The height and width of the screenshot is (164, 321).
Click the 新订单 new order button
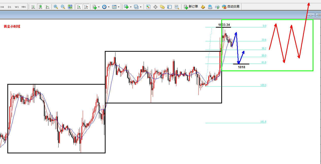[x=191, y=7]
